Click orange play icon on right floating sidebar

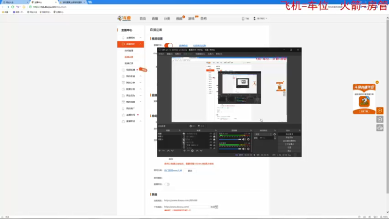(x=380, y=110)
